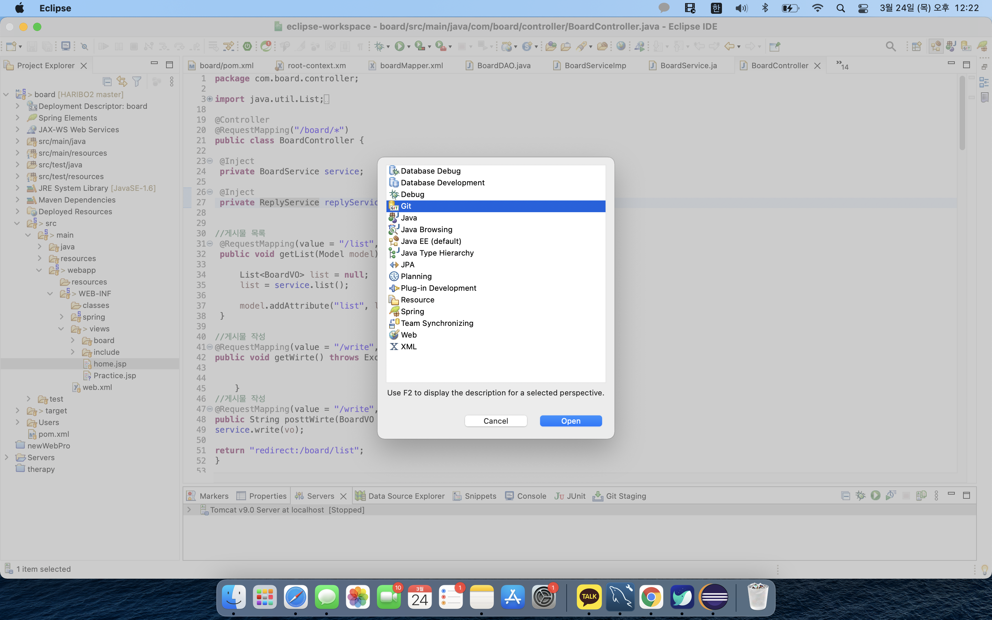Toggle Link with Editor in Project Explorer

pyautogui.click(x=122, y=82)
